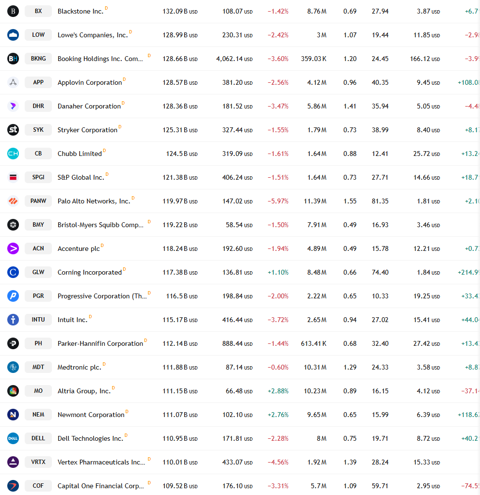Screen dimensions: 480x495
Task: Click the Medtronic logo icon
Action: click(x=13, y=367)
